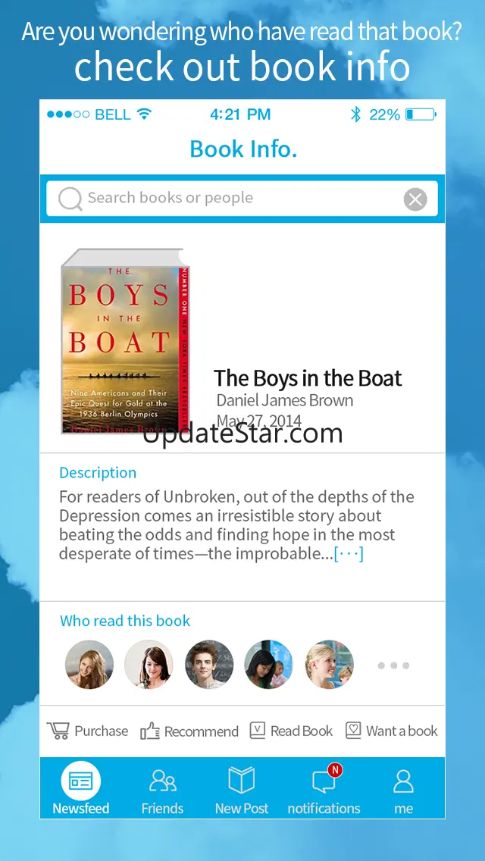Tap the magnifier icon in search bar
Viewport: 485px width, 861px height.
70,199
